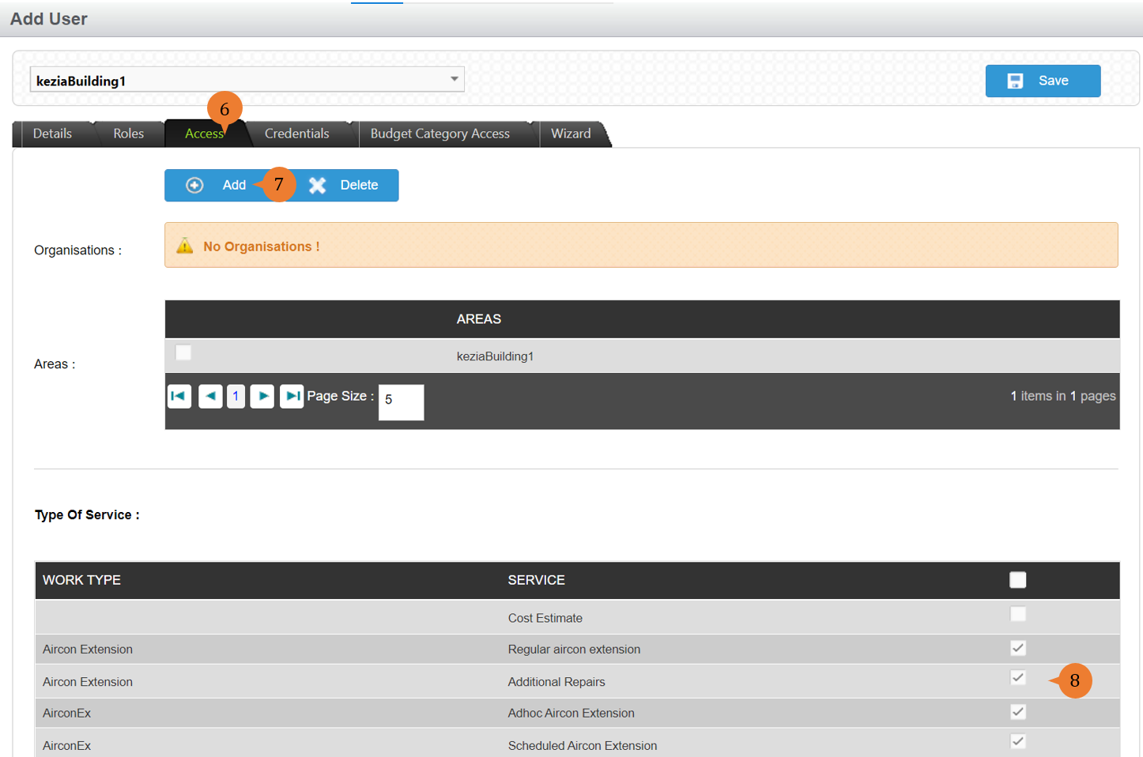The image size is (1143, 757).
Task: Go to previous page of areas
Action: [210, 396]
